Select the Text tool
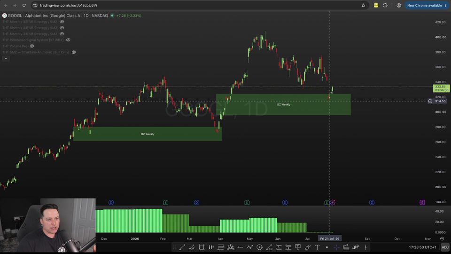The height and width of the screenshot is (254, 451). pos(317,247)
